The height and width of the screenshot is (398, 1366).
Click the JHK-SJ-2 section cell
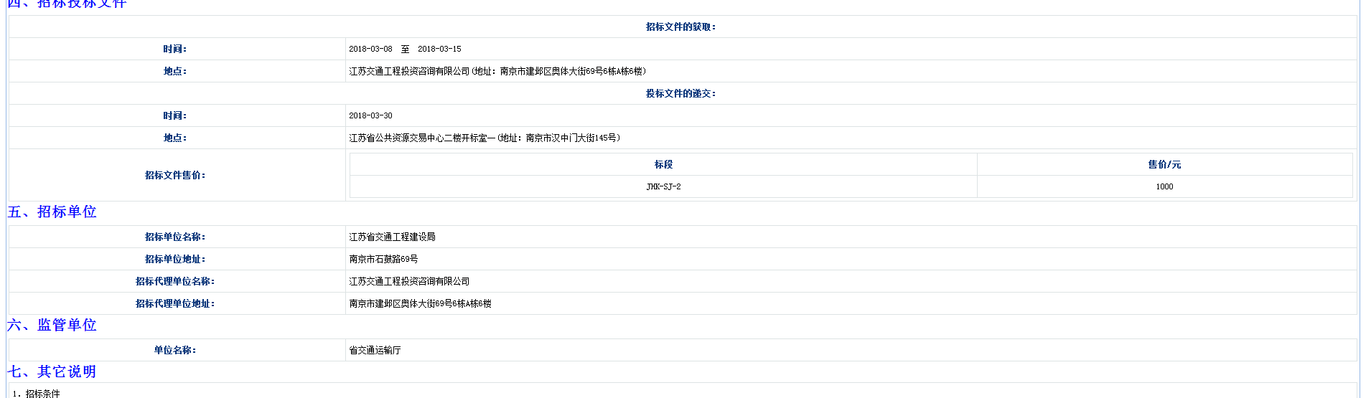663,186
